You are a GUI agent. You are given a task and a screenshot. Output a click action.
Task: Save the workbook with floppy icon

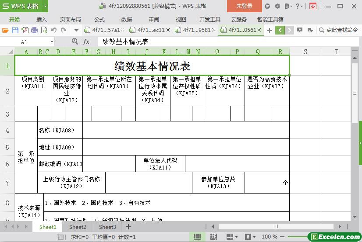pos(15,30)
